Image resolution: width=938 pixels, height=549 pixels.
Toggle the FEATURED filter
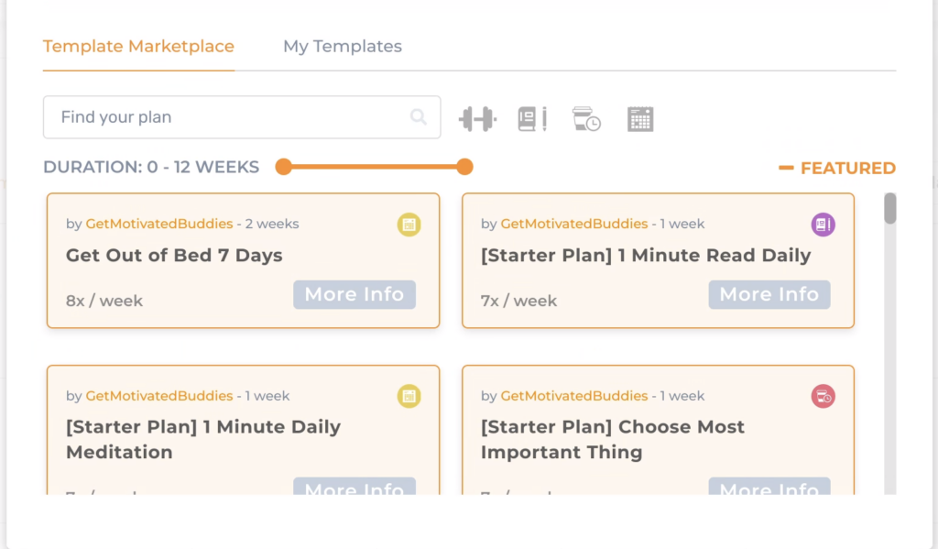[836, 168]
